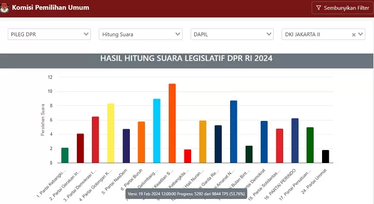374x204 pixels.
Task: Click the '5. Partai NasDem' axis label
Action: tap(114, 182)
